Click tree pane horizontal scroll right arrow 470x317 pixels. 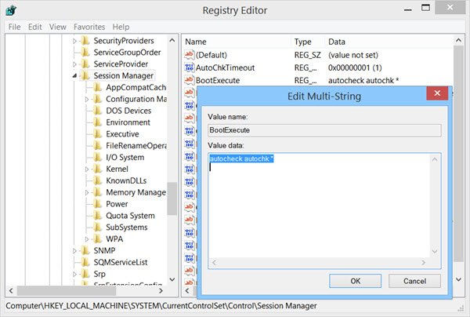click(161, 290)
